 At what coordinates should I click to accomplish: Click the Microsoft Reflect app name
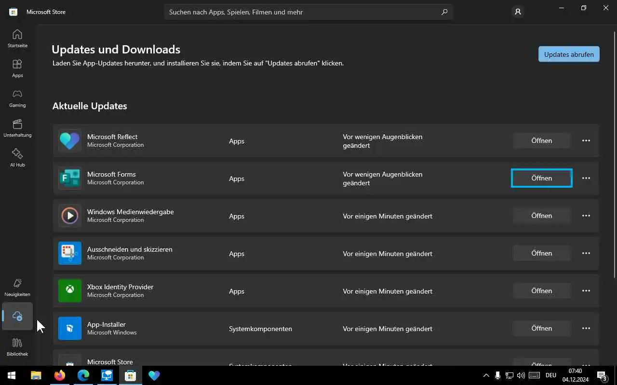[112, 137]
